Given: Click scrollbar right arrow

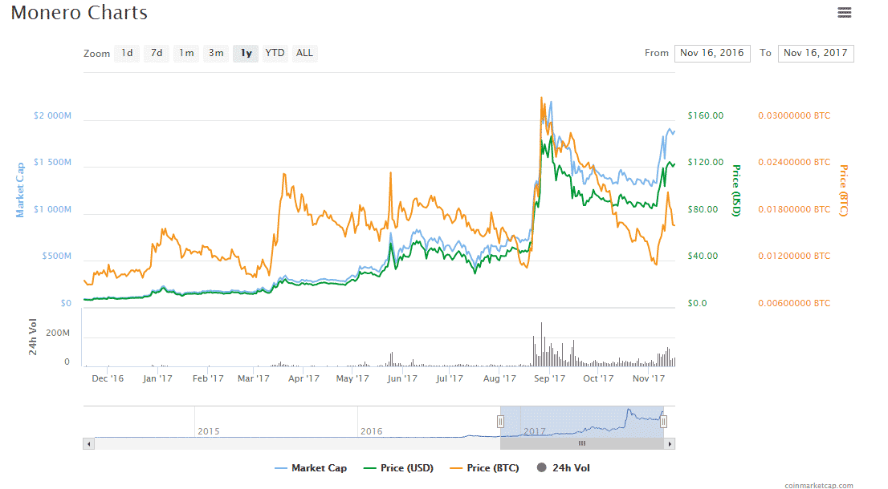Looking at the screenshot, I should tap(670, 444).
